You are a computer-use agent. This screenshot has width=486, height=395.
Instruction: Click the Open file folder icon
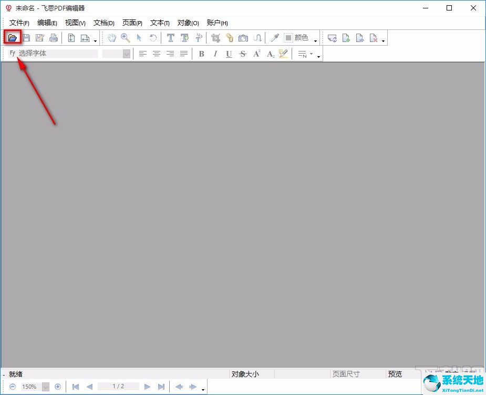tap(12, 38)
